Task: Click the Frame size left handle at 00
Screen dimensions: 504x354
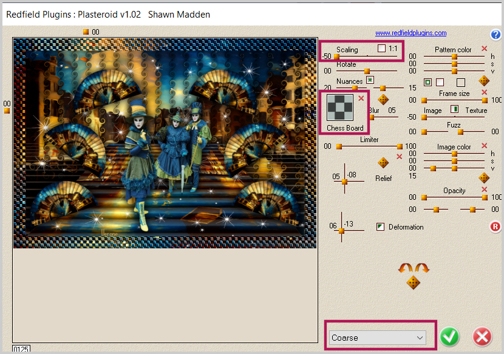Action: (x=424, y=100)
